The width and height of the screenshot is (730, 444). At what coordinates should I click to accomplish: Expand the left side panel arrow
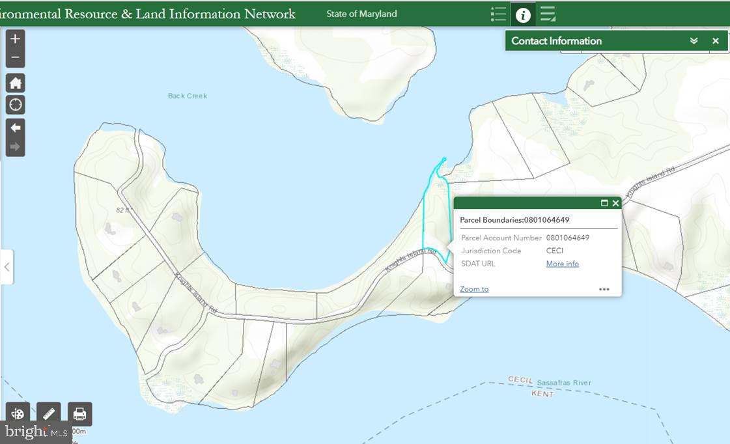pyautogui.click(x=7, y=267)
